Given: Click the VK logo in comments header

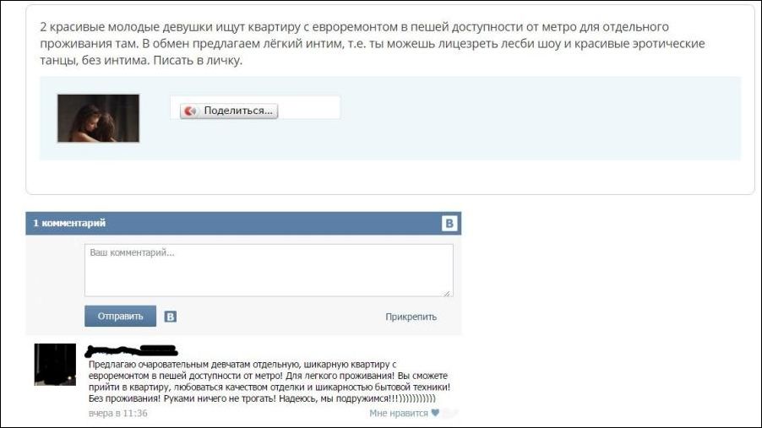Looking at the screenshot, I should coord(449,224).
